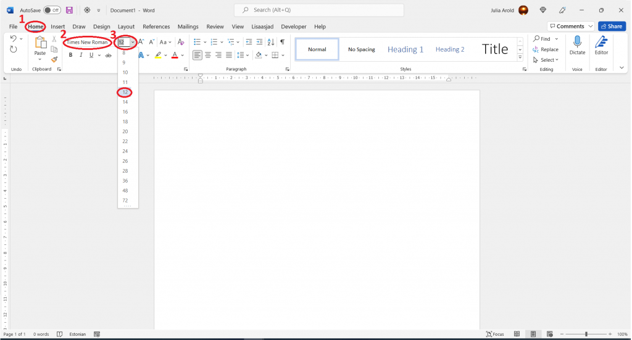The height and width of the screenshot is (340, 632).
Task: Click the Cut scissors icon
Action: coord(54,39)
